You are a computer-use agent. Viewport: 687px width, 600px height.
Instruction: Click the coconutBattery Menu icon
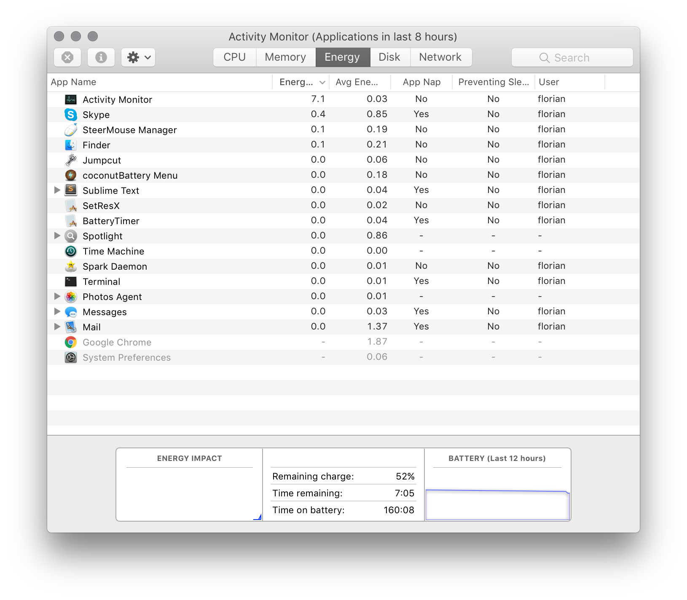tap(71, 175)
